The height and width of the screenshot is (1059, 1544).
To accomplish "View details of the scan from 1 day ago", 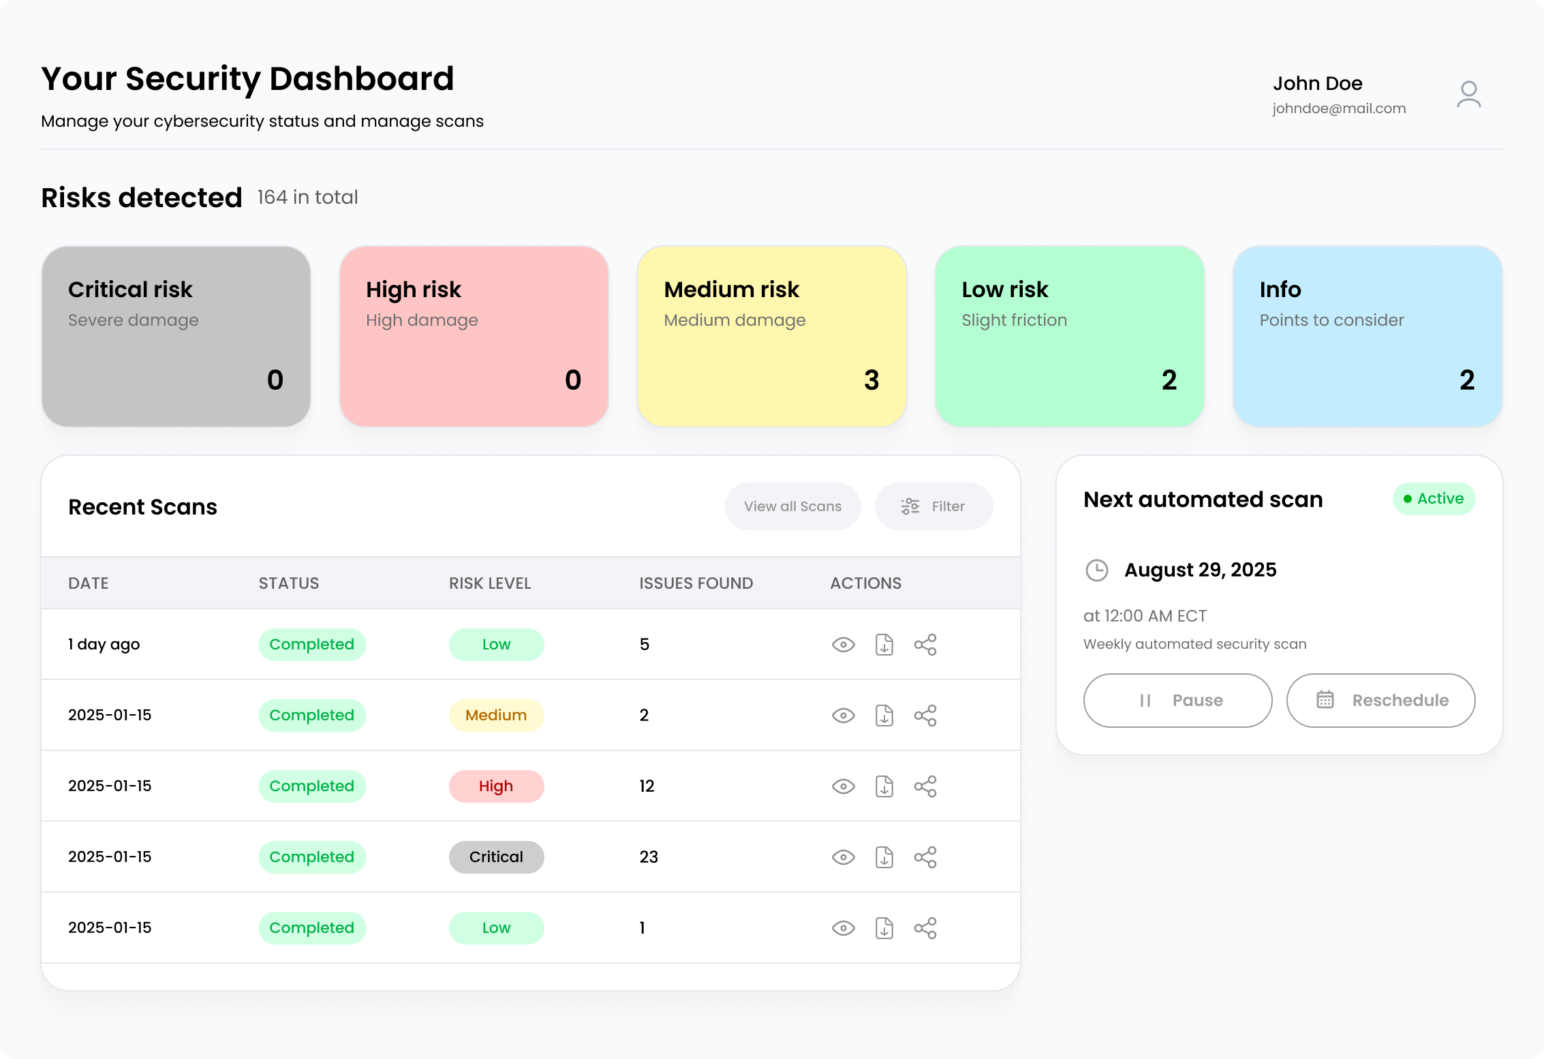I will coord(843,644).
